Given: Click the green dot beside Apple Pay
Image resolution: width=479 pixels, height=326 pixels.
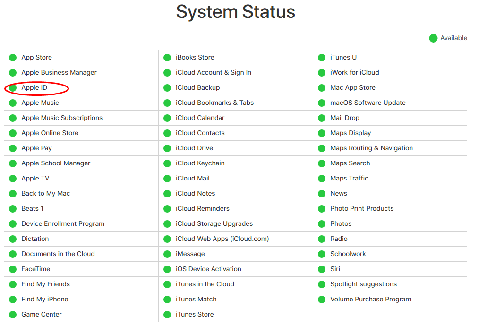Looking at the screenshot, I should tap(13, 148).
